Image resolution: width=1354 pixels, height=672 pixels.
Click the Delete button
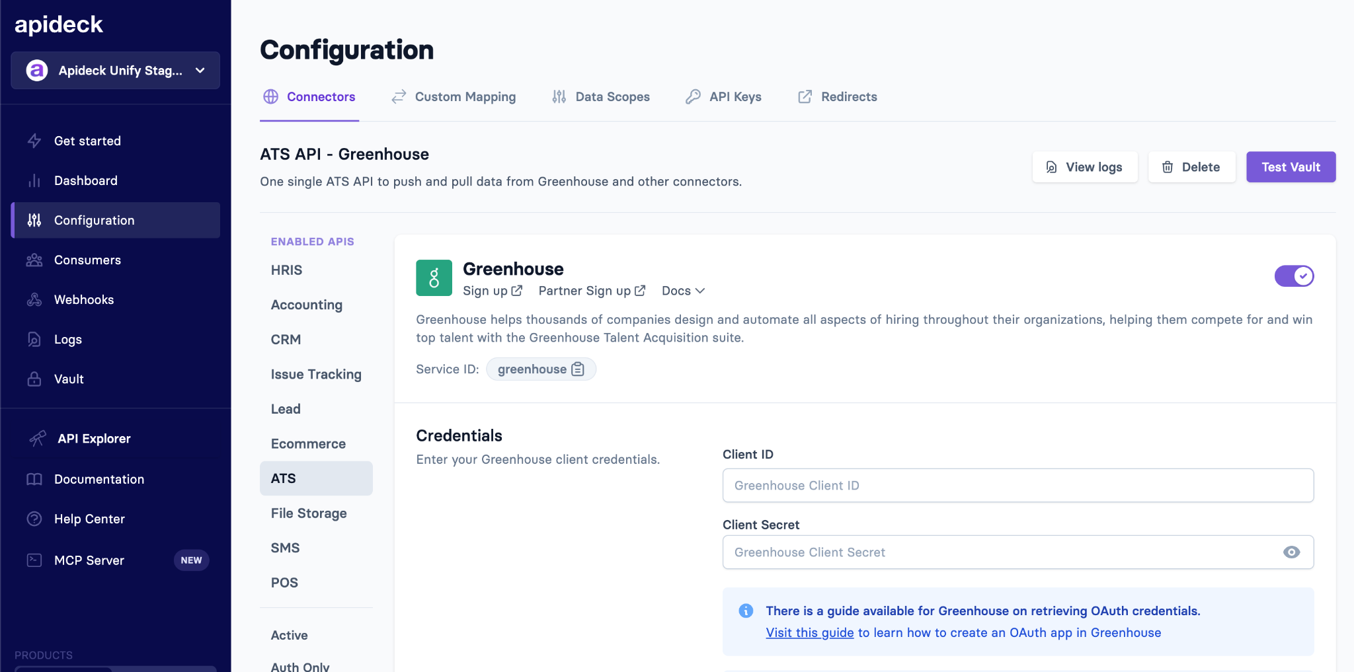coord(1192,167)
